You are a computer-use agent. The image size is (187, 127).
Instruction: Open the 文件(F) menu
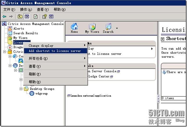pos(9,9)
